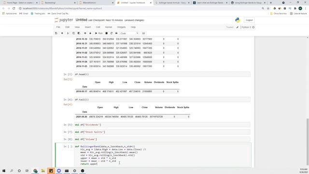Open the Windows Start menu
The image size is (309, 174).
click(4, 171)
